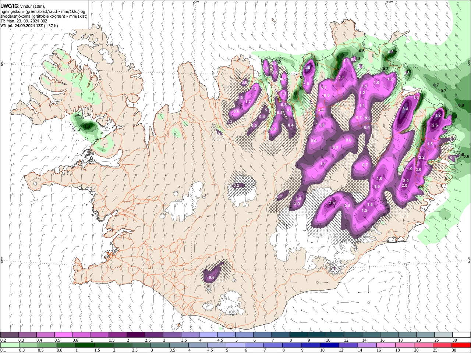Click the '15W' longitude label
The width and height of the screenshot is (471, 353).
tap(390, 2)
